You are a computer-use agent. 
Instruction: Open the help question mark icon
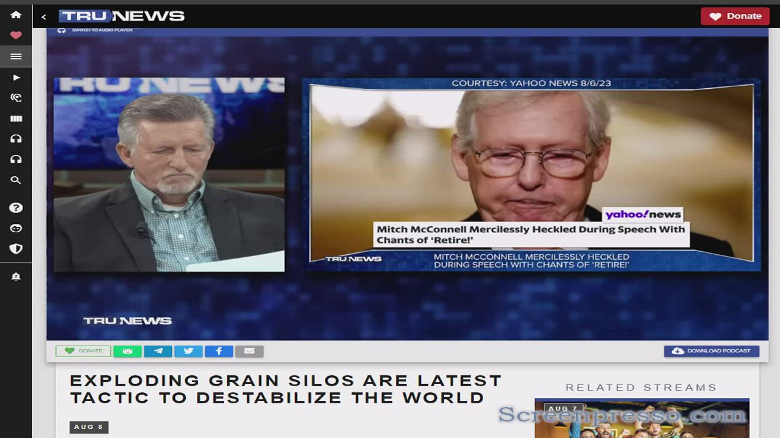coord(16,208)
